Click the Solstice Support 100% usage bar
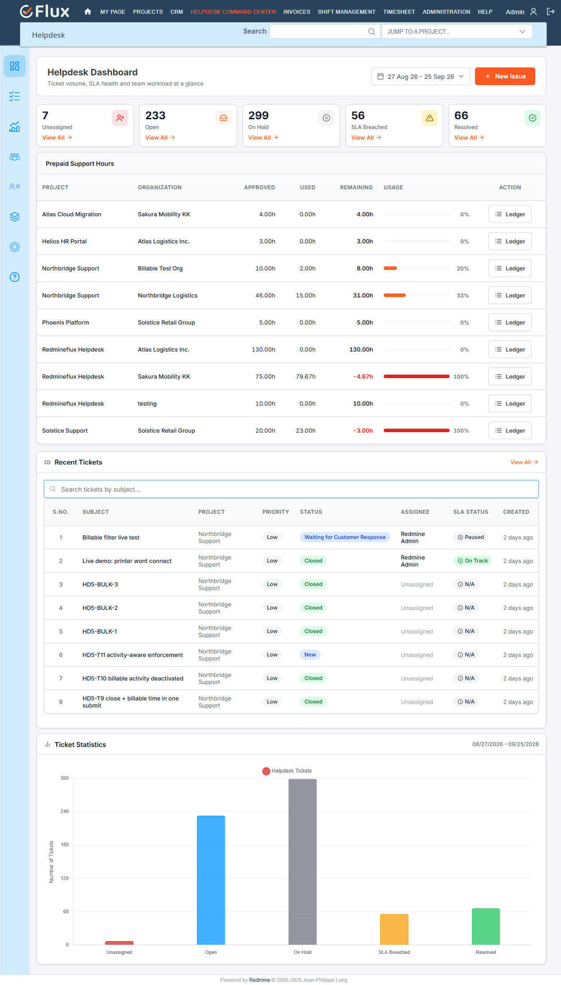The width and height of the screenshot is (561, 985). (x=417, y=430)
